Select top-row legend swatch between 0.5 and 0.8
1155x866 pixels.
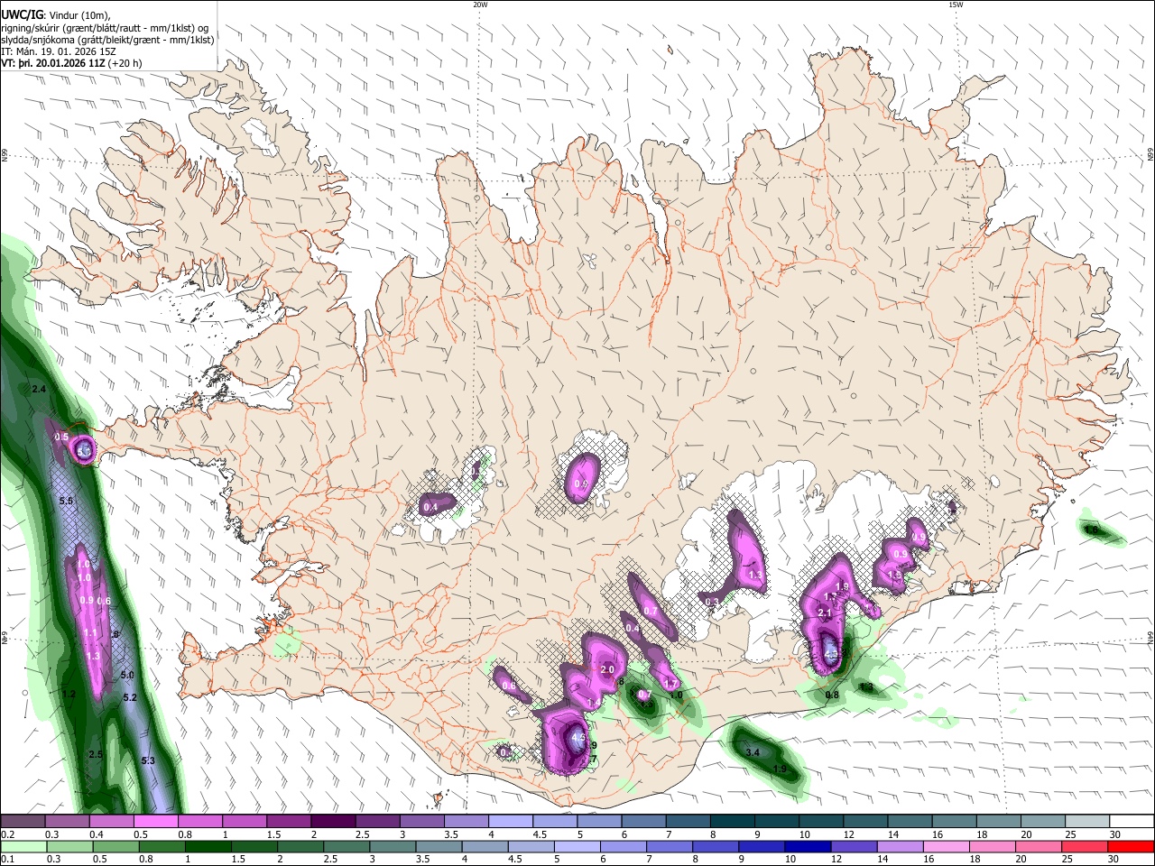coord(155,822)
